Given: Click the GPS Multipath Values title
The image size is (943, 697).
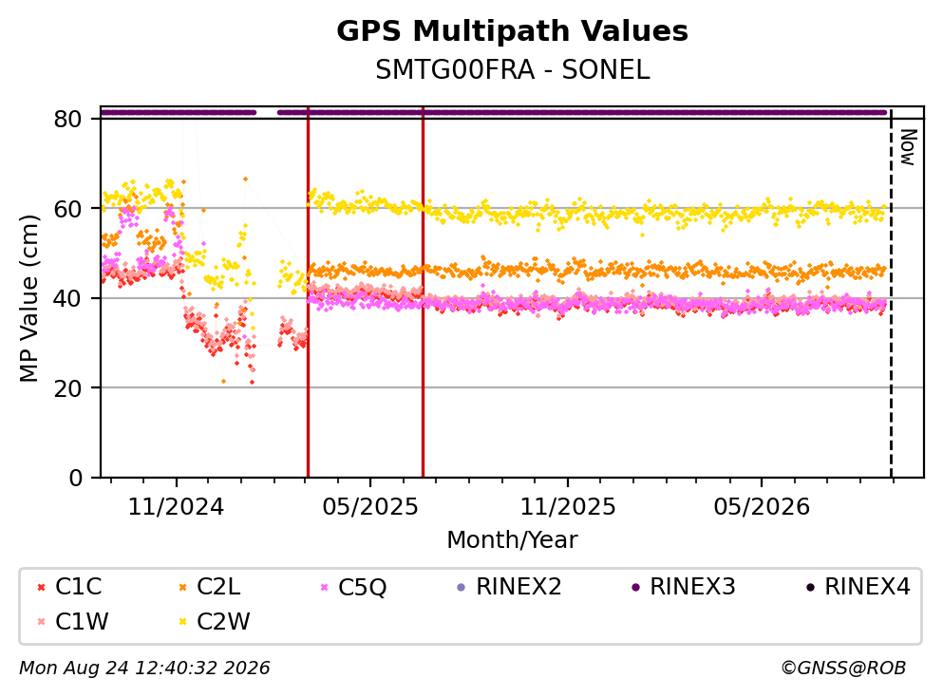Looking at the screenshot, I should [512, 31].
